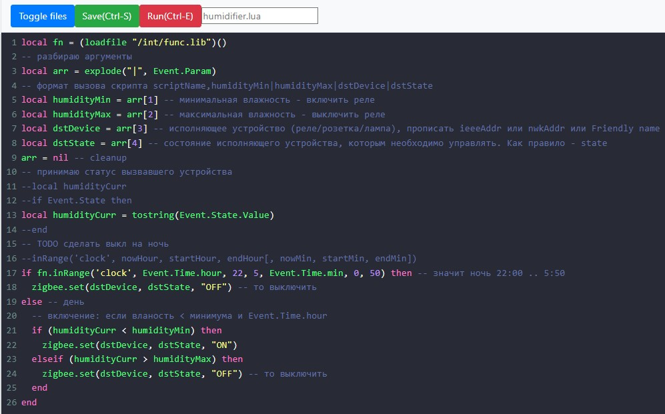This screenshot has height=414, width=665.
Task: Click commented '--if Event.State then' line
Action: pyautogui.click(x=77, y=201)
